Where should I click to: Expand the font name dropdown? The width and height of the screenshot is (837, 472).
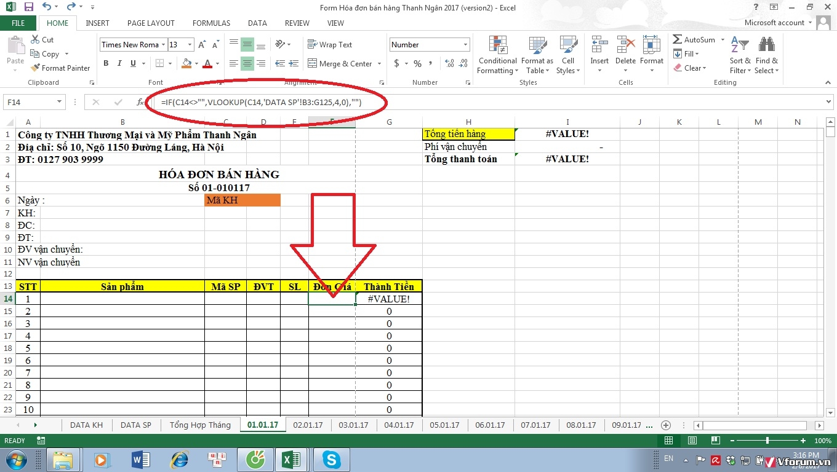pos(163,45)
